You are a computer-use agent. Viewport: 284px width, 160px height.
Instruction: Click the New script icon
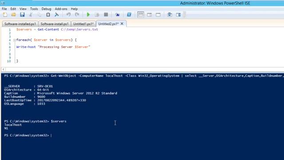click(5, 15)
